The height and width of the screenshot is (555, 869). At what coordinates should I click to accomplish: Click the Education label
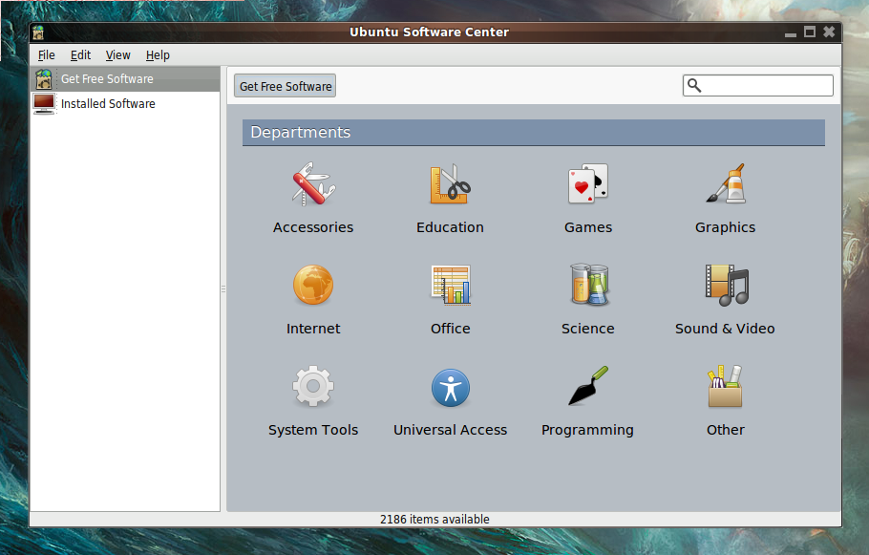[450, 227]
